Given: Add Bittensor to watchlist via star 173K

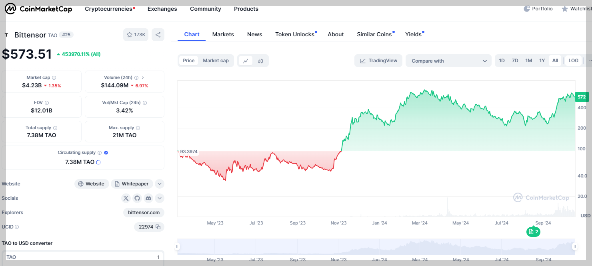Looking at the screenshot, I should point(136,35).
